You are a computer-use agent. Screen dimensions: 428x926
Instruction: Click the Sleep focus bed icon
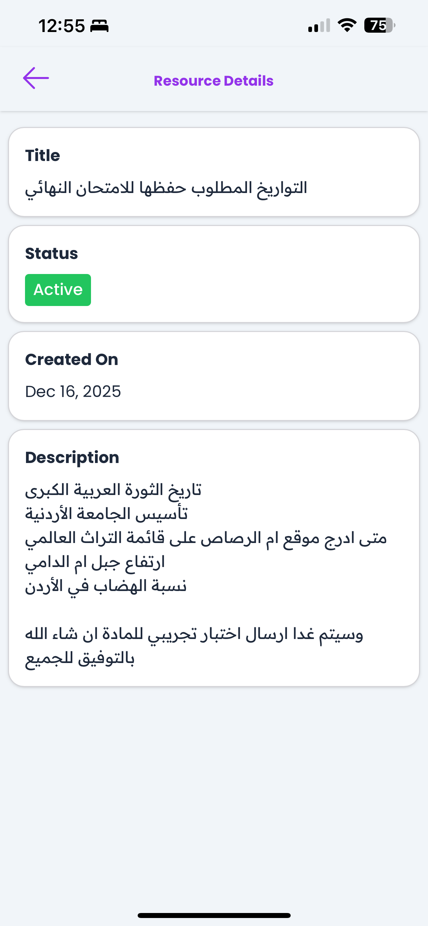[99, 26]
